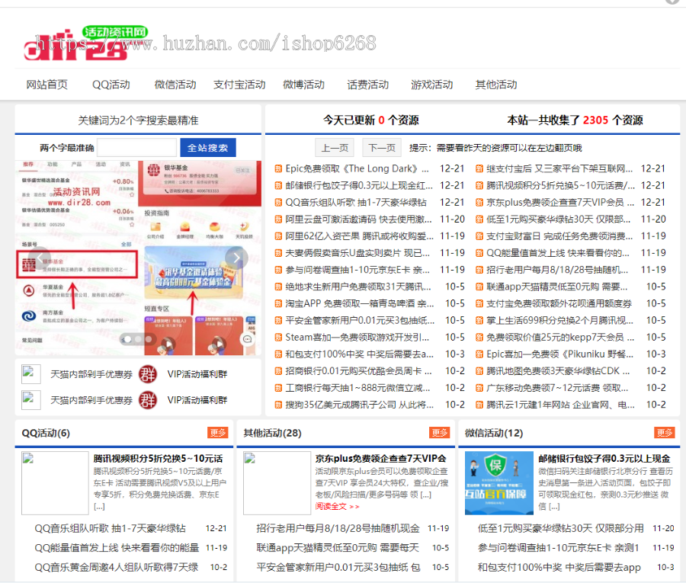686x583 pixels.
Task: Click red 群 icon beside first VIP活动福利群
Action: (148, 374)
